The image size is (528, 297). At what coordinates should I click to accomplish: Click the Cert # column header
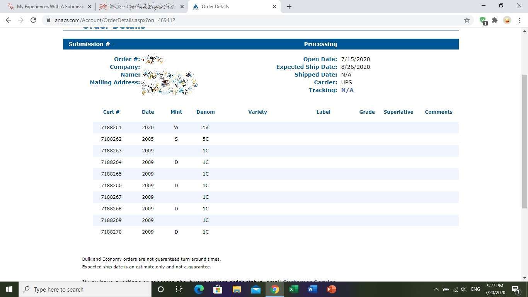111,112
